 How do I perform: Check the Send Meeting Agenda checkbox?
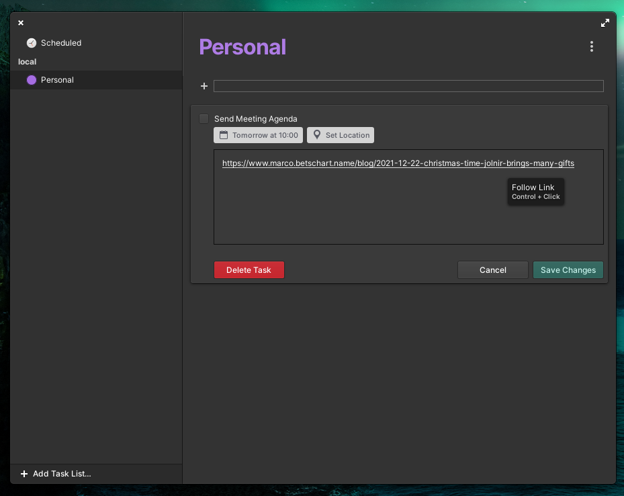point(204,118)
